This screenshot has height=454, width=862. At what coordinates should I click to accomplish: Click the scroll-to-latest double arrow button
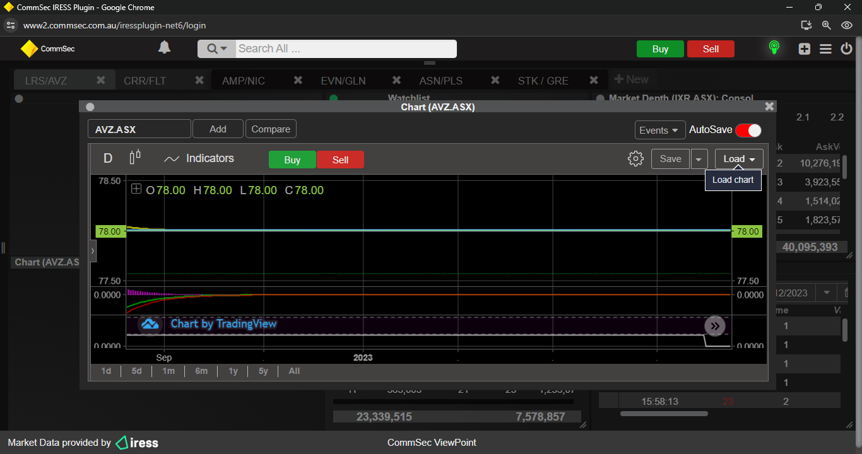715,326
